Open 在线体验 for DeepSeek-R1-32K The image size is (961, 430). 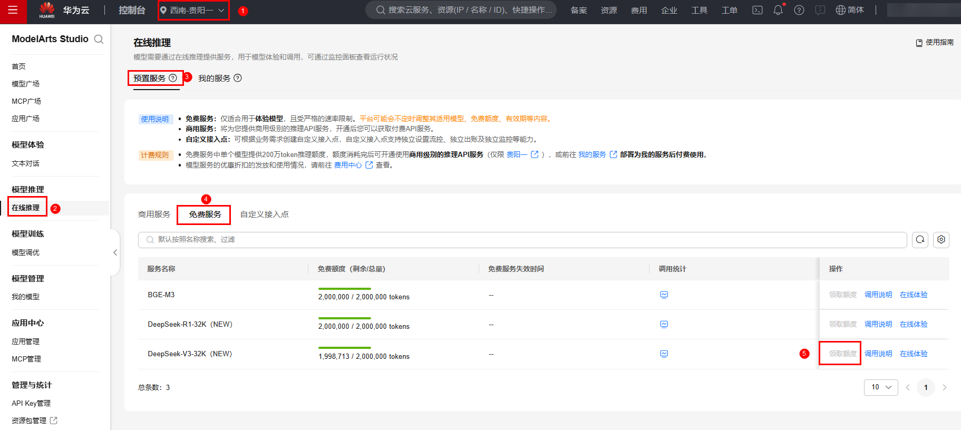[x=914, y=324]
